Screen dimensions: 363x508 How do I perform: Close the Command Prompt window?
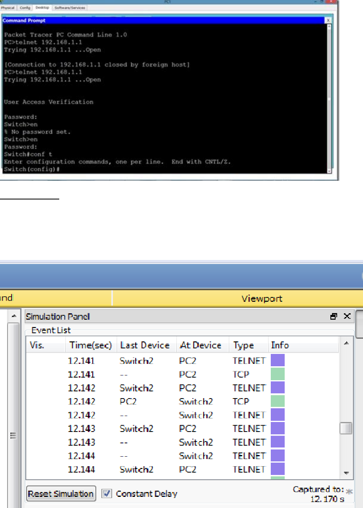(328, 20)
